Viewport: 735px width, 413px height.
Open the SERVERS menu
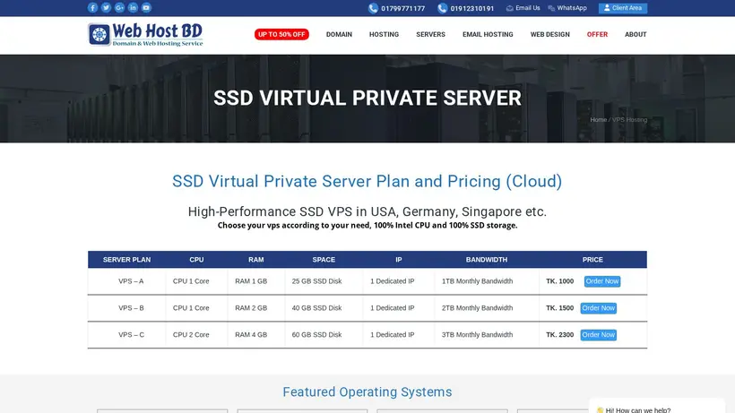click(x=431, y=34)
